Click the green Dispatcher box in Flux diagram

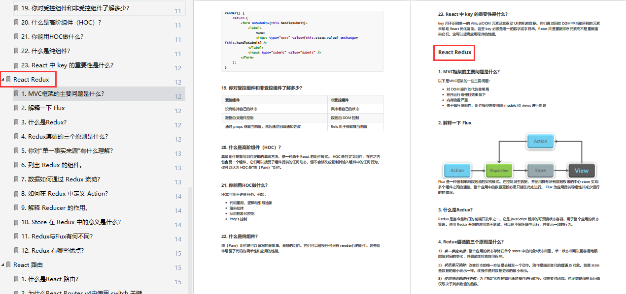coord(499,171)
